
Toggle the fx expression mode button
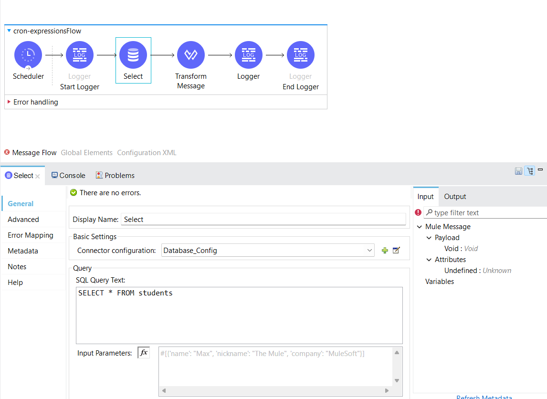(x=144, y=353)
